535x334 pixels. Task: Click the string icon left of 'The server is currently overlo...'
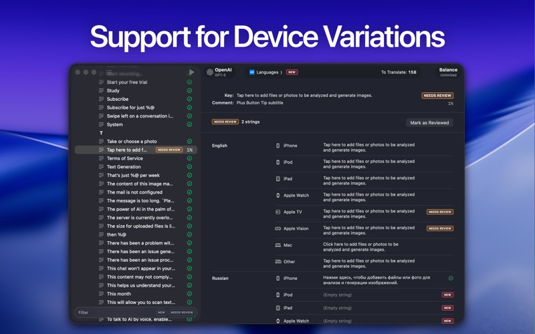click(x=101, y=218)
